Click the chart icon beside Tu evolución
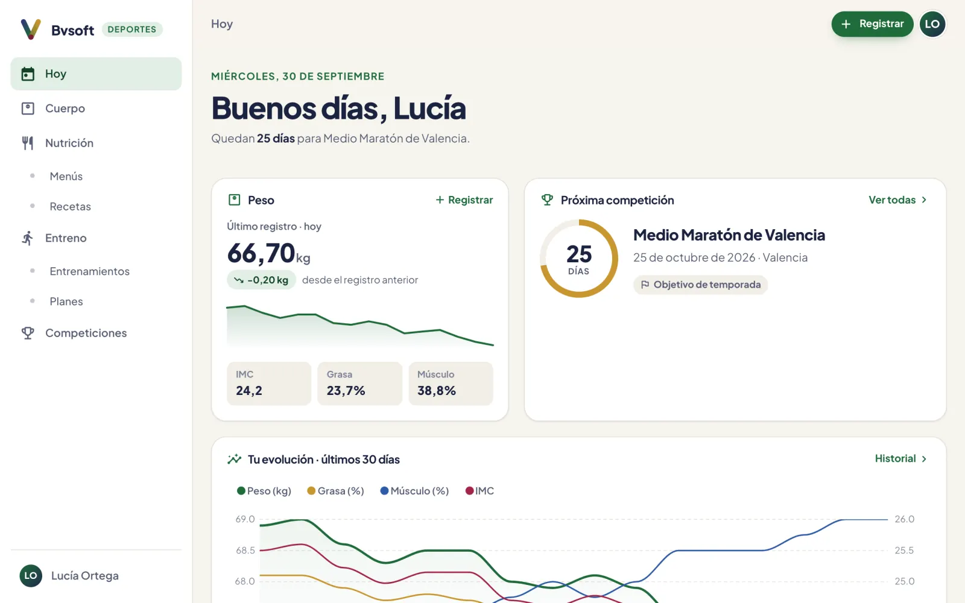Screen dimensions: 965x603 234,459
